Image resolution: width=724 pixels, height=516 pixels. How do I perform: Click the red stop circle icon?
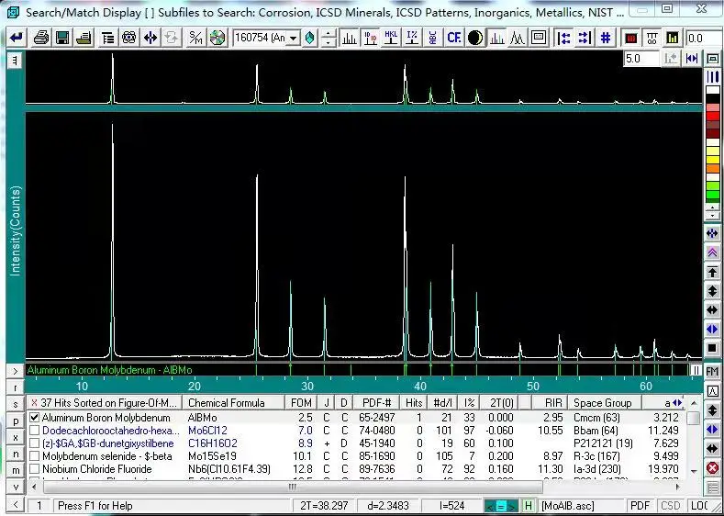(712, 468)
